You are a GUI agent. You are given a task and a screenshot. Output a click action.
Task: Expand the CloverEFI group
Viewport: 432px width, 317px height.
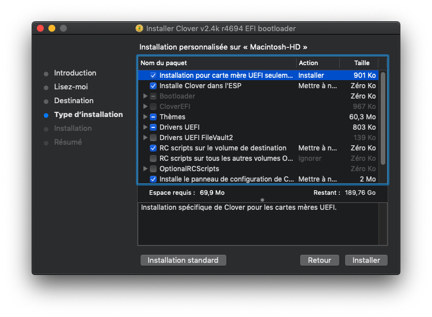145,107
